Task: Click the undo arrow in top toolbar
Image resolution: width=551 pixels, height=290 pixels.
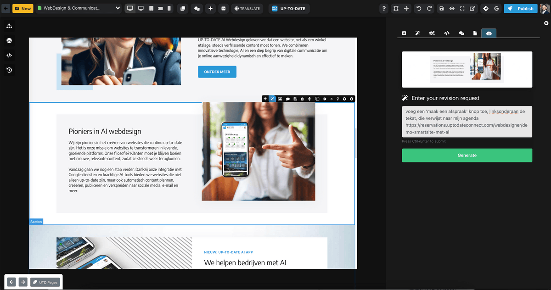Action: point(418,8)
